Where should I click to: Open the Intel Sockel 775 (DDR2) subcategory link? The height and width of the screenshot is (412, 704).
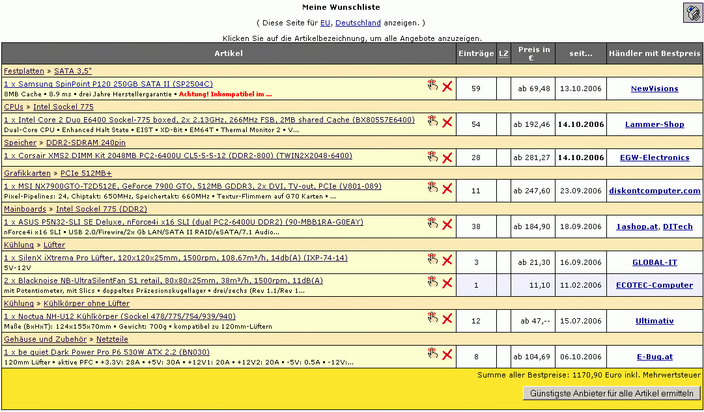coord(102,209)
